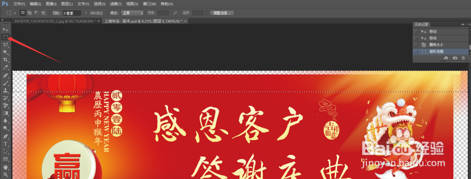This screenshot has width=471, height=179.
Task: Open the 图层(L) menu
Action: 67,4
